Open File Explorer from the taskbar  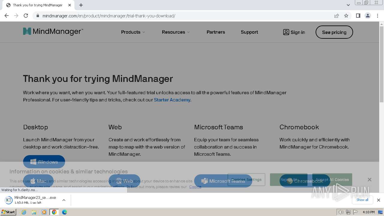[34, 212]
